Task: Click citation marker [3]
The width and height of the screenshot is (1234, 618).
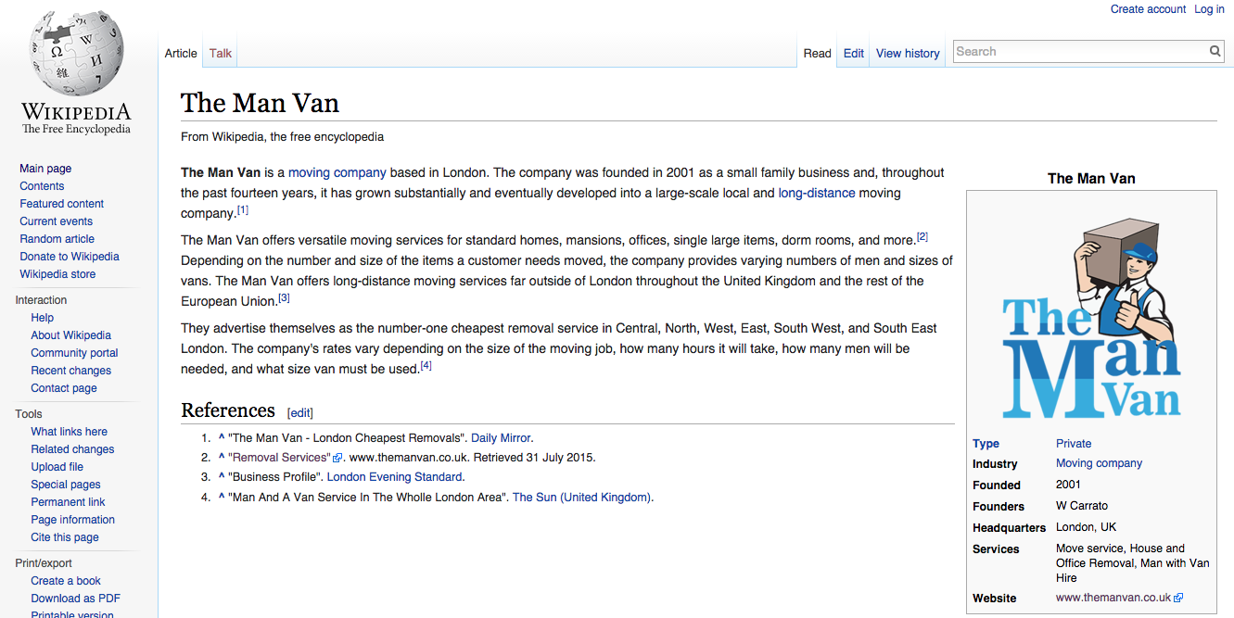Action: 285,298
